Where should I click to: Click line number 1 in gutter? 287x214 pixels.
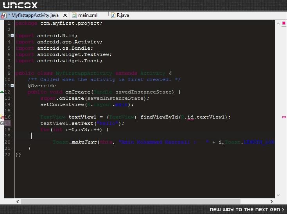click(9, 23)
